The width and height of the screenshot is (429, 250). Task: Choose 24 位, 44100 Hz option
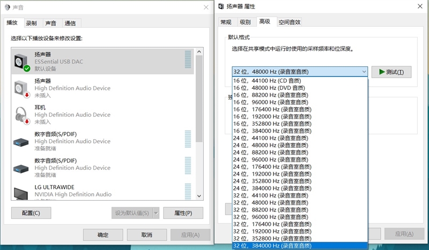300,138
